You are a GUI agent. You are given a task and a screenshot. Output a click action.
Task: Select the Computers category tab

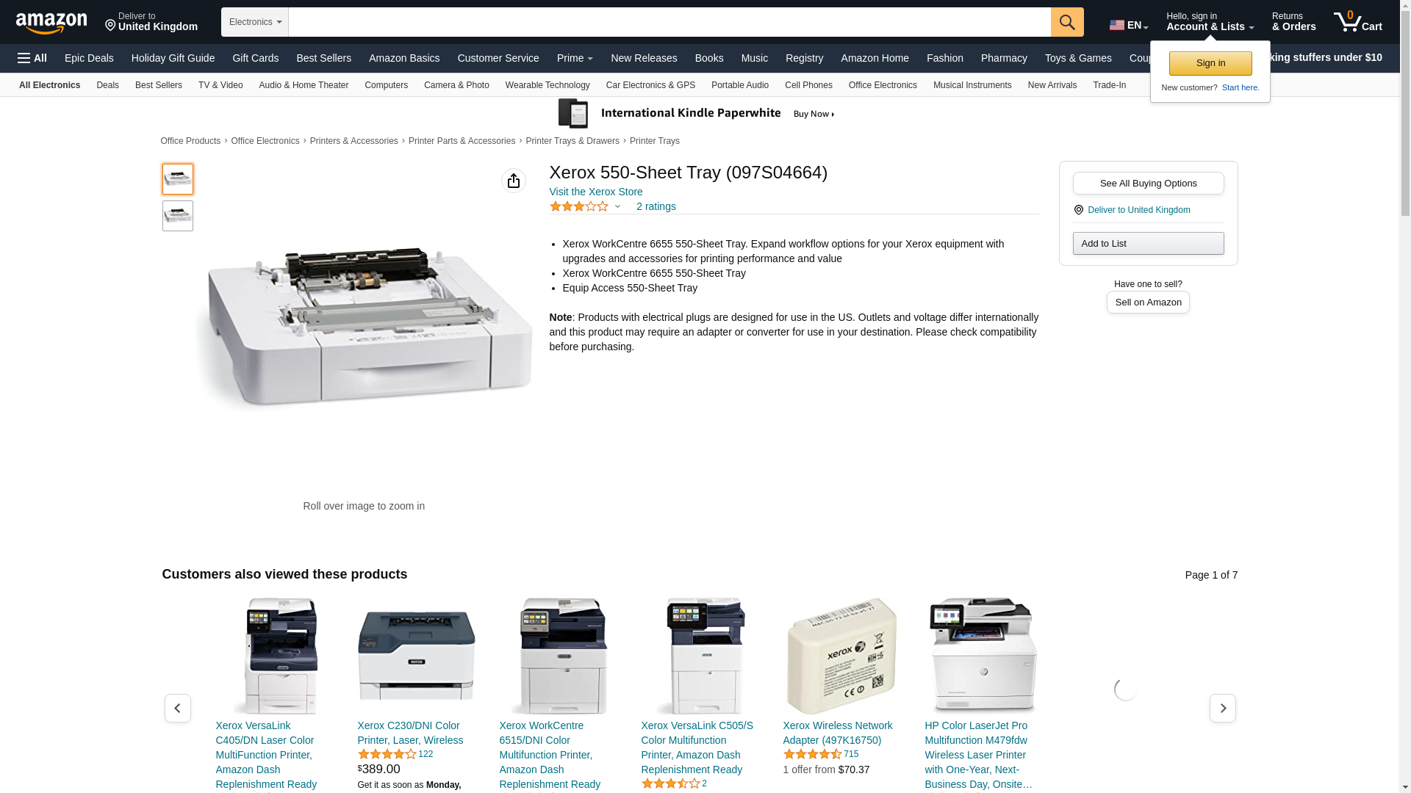tap(386, 85)
